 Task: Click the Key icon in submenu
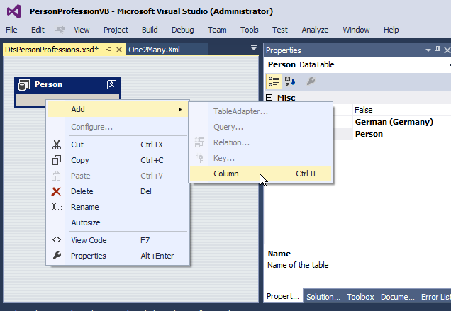(200, 158)
